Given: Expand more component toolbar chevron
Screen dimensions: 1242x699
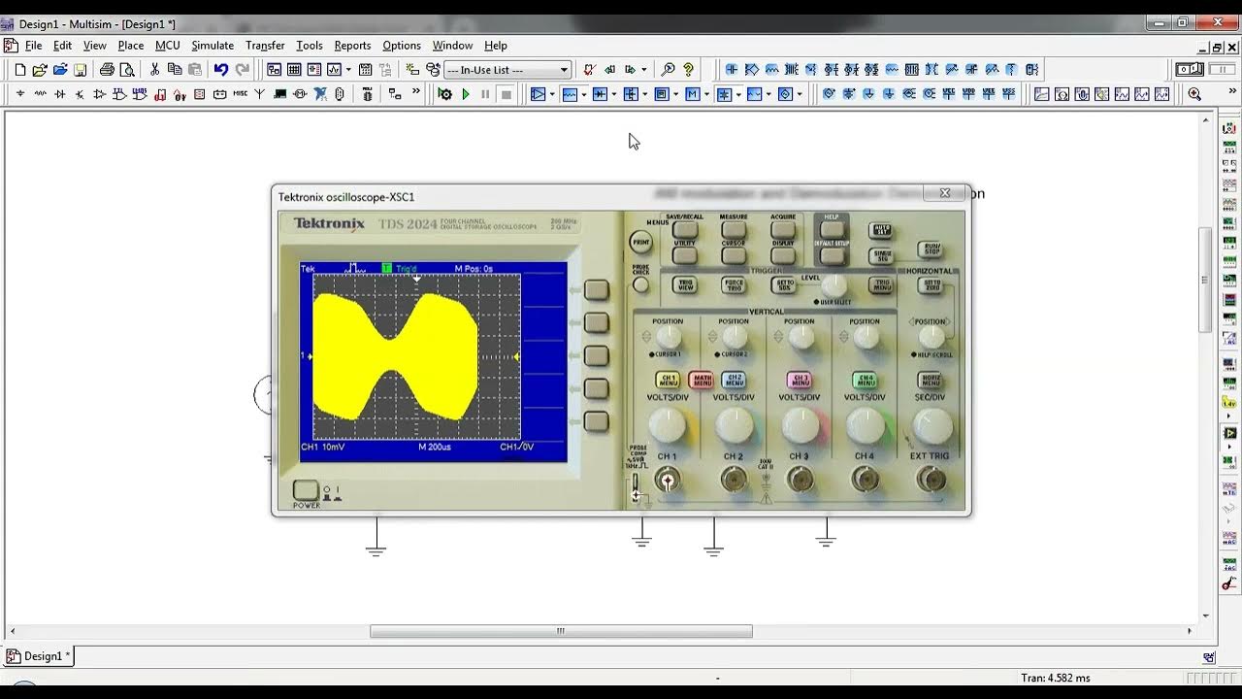Looking at the screenshot, I should [416, 92].
